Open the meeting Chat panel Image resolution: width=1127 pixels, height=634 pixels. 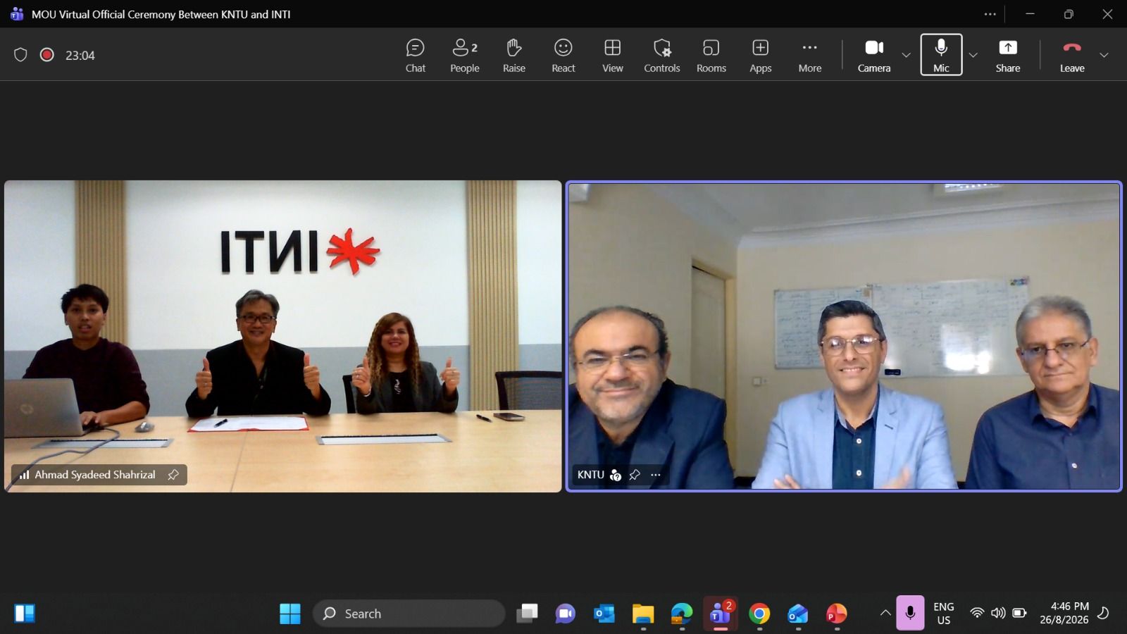tap(416, 56)
